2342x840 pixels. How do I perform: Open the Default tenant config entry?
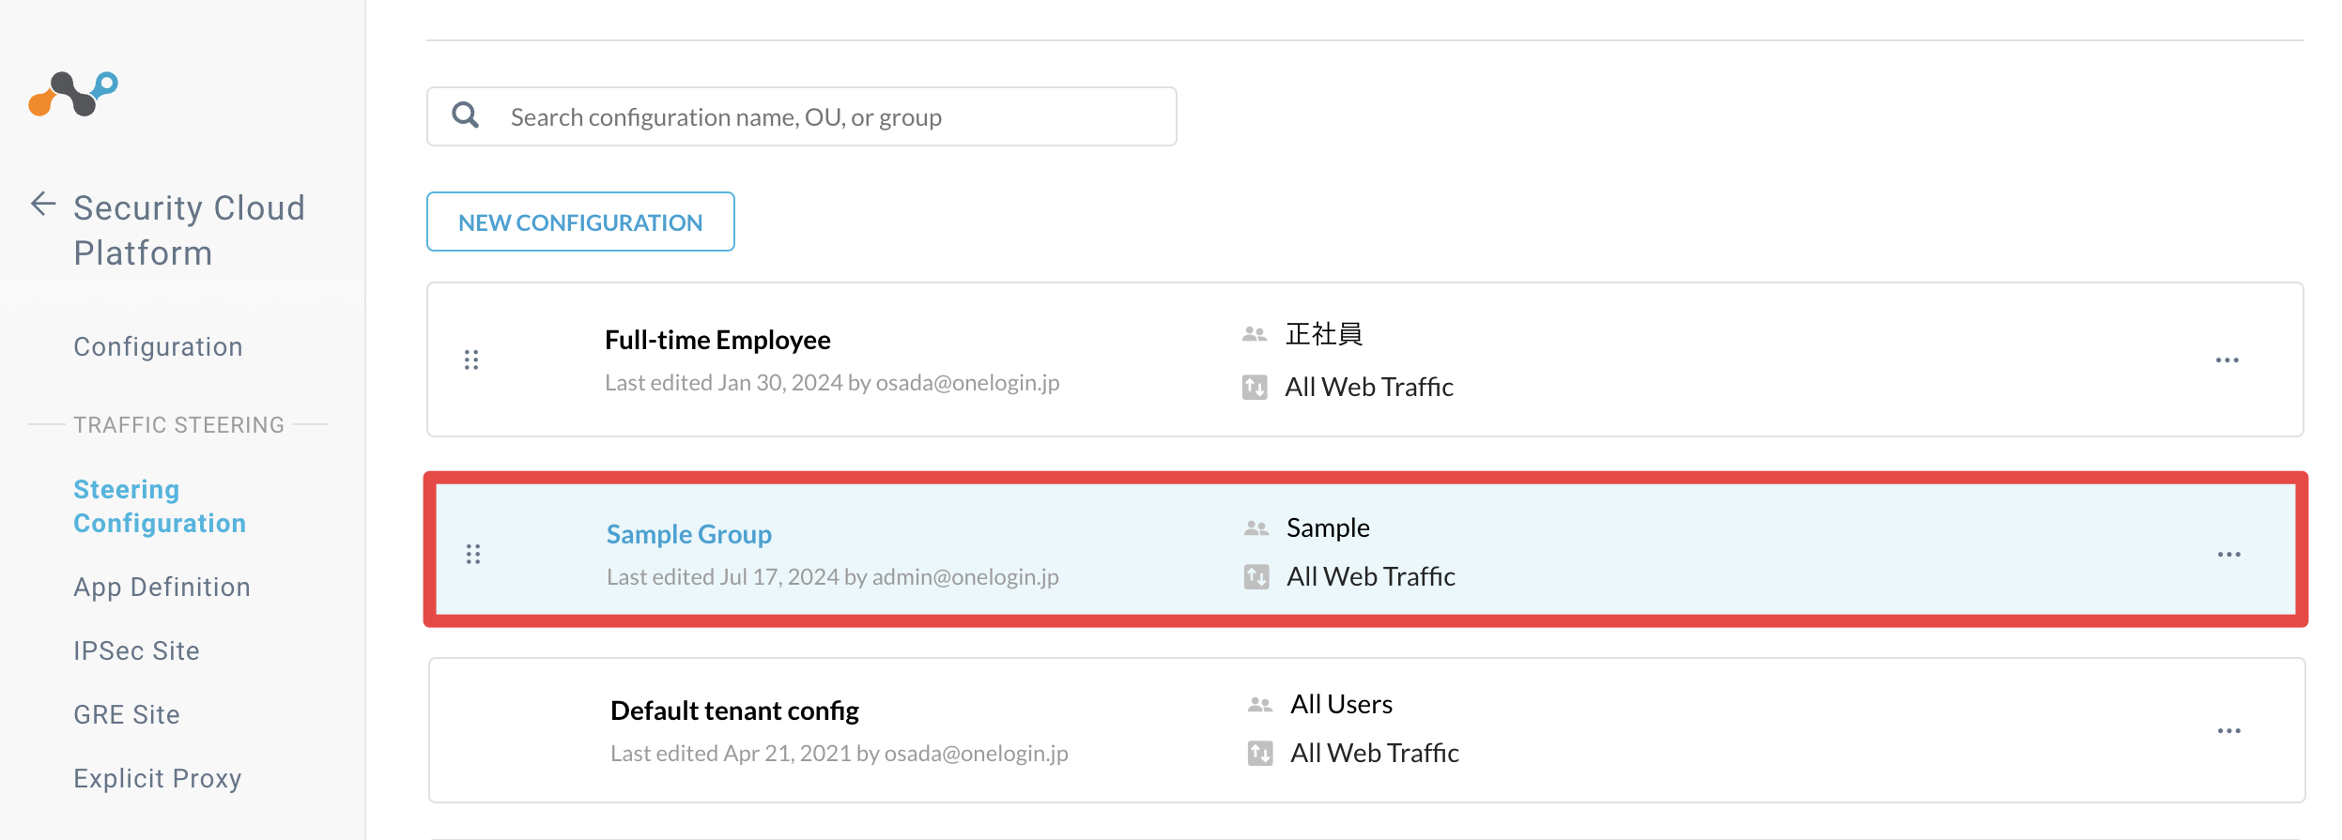tap(734, 710)
